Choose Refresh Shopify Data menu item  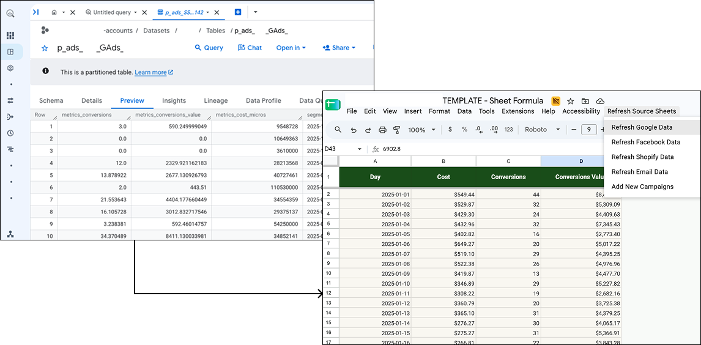(652, 157)
